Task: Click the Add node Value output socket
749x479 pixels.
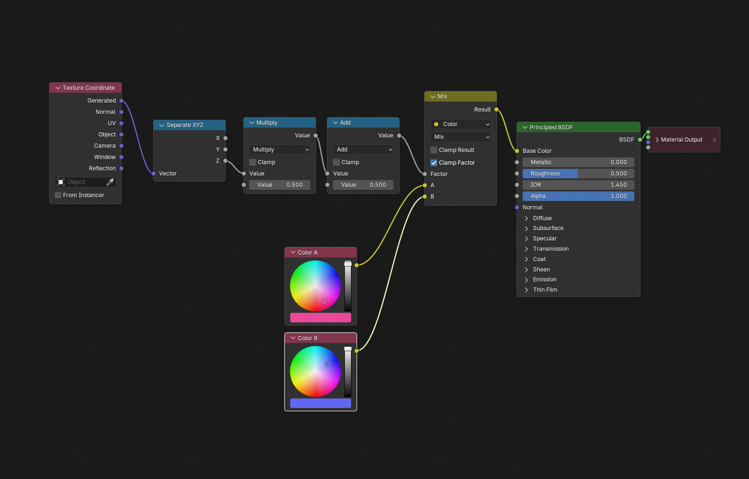Action: (x=399, y=136)
